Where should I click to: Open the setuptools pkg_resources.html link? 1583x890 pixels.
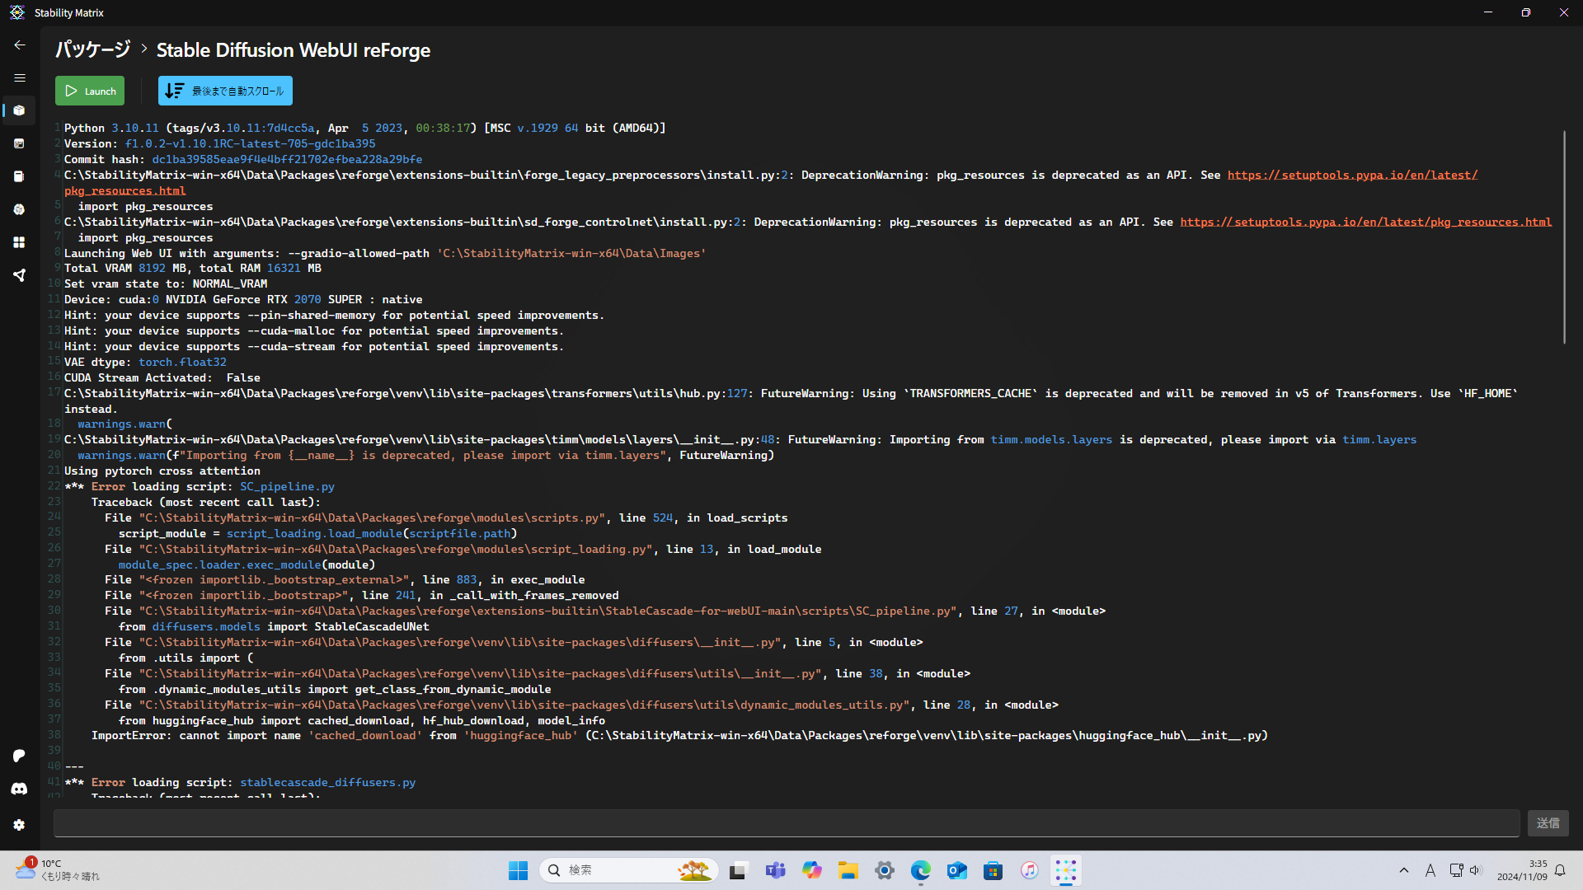pos(1365,222)
